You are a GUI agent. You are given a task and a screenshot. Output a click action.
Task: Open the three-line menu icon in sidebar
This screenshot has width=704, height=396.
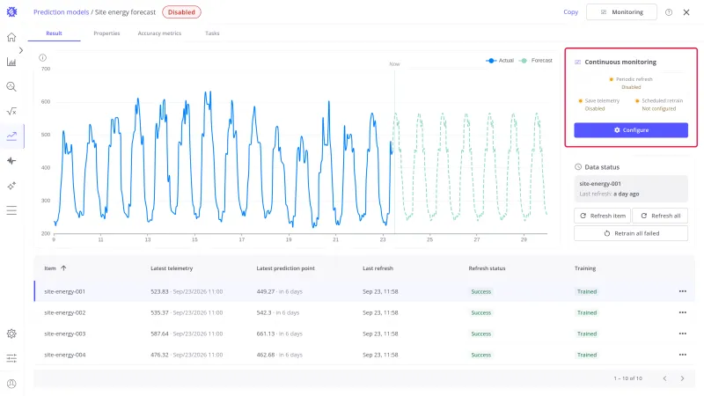[11, 210]
